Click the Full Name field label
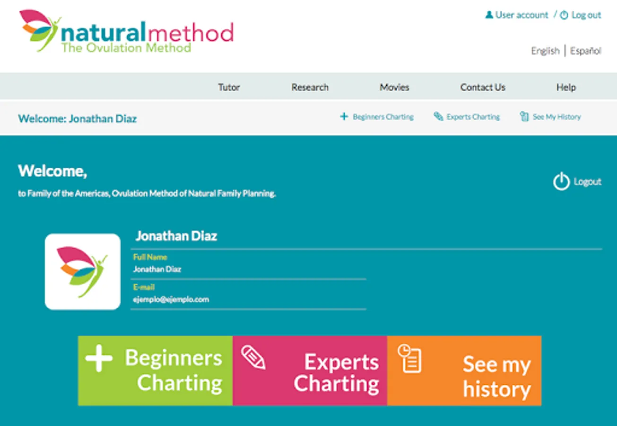The height and width of the screenshot is (426, 617). [x=150, y=257]
